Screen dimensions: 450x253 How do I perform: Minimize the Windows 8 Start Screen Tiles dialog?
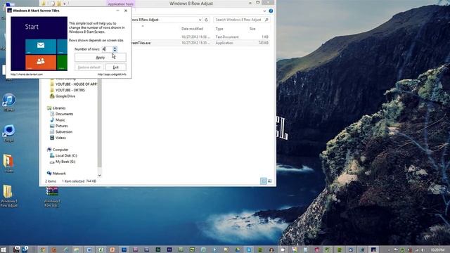[117, 11]
